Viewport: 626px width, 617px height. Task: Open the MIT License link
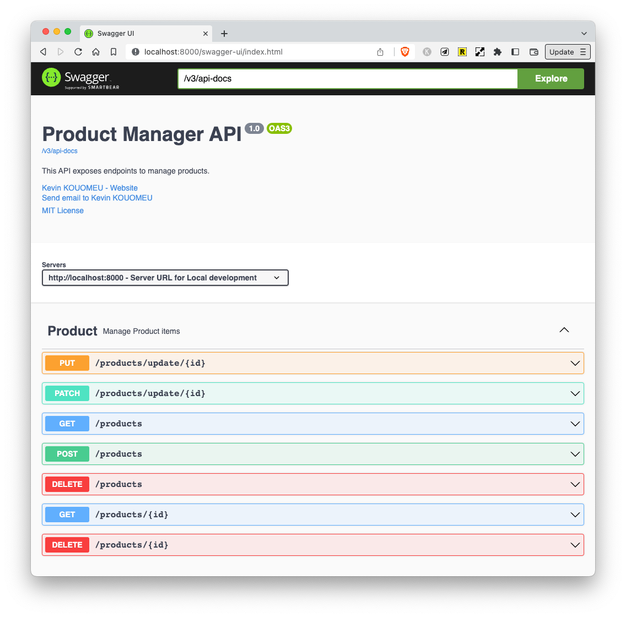click(x=62, y=210)
